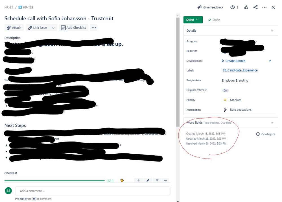Image resolution: width=282 pixels, height=202 pixels.
Task: Click the Updated March 28, 2022 timestamp
Action: [206, 139]
